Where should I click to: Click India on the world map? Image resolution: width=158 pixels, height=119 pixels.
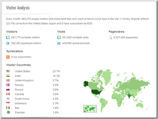pos(129,96)
